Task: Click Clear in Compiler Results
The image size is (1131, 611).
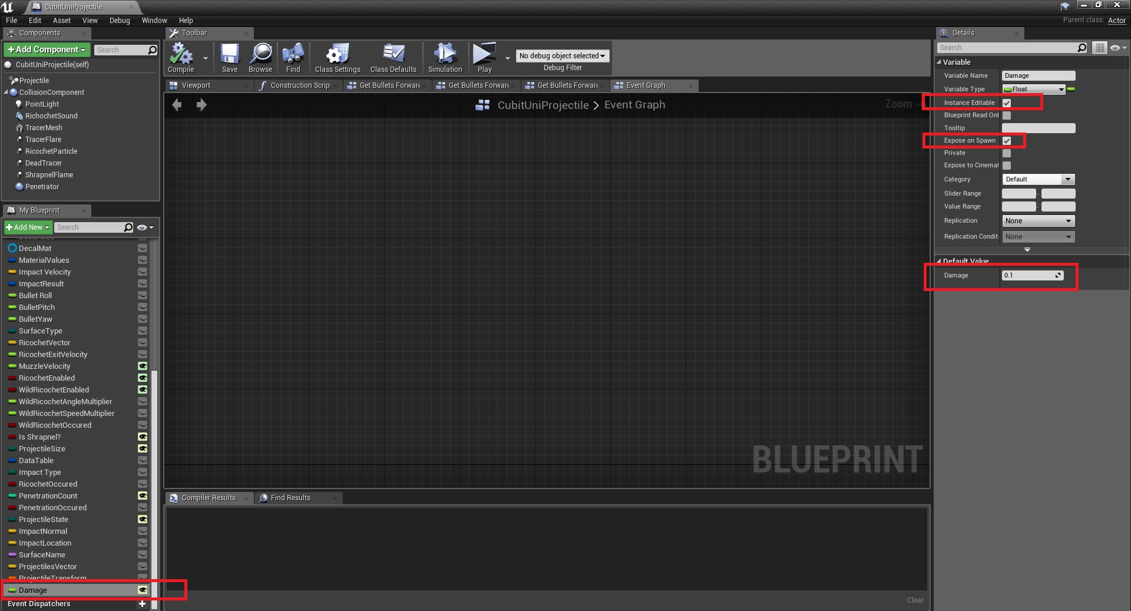Action: click(915, 600)
